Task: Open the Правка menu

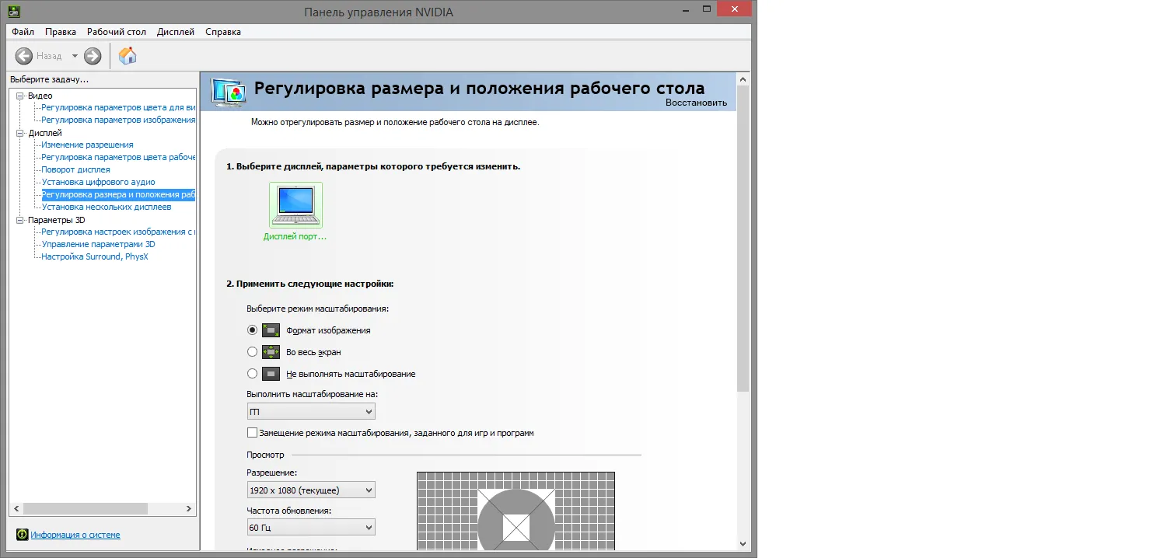Action: (61, 32)
